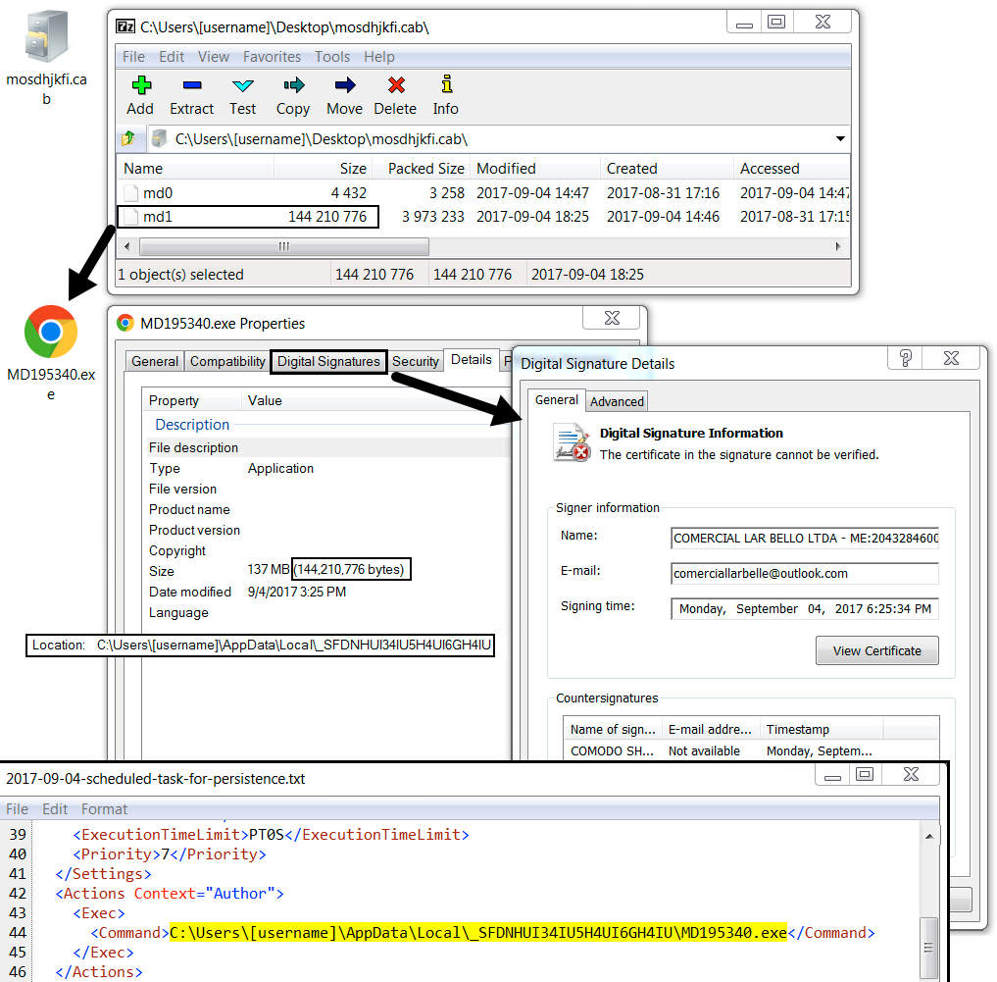The width and height of the screenshot is (997, 982).
Task: Click the Date modified property row
Action: point(327,592)
